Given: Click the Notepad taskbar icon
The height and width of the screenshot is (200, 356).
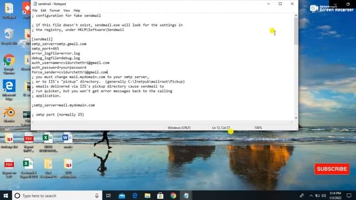Looking at the screenshot, I should coord(186,196).
